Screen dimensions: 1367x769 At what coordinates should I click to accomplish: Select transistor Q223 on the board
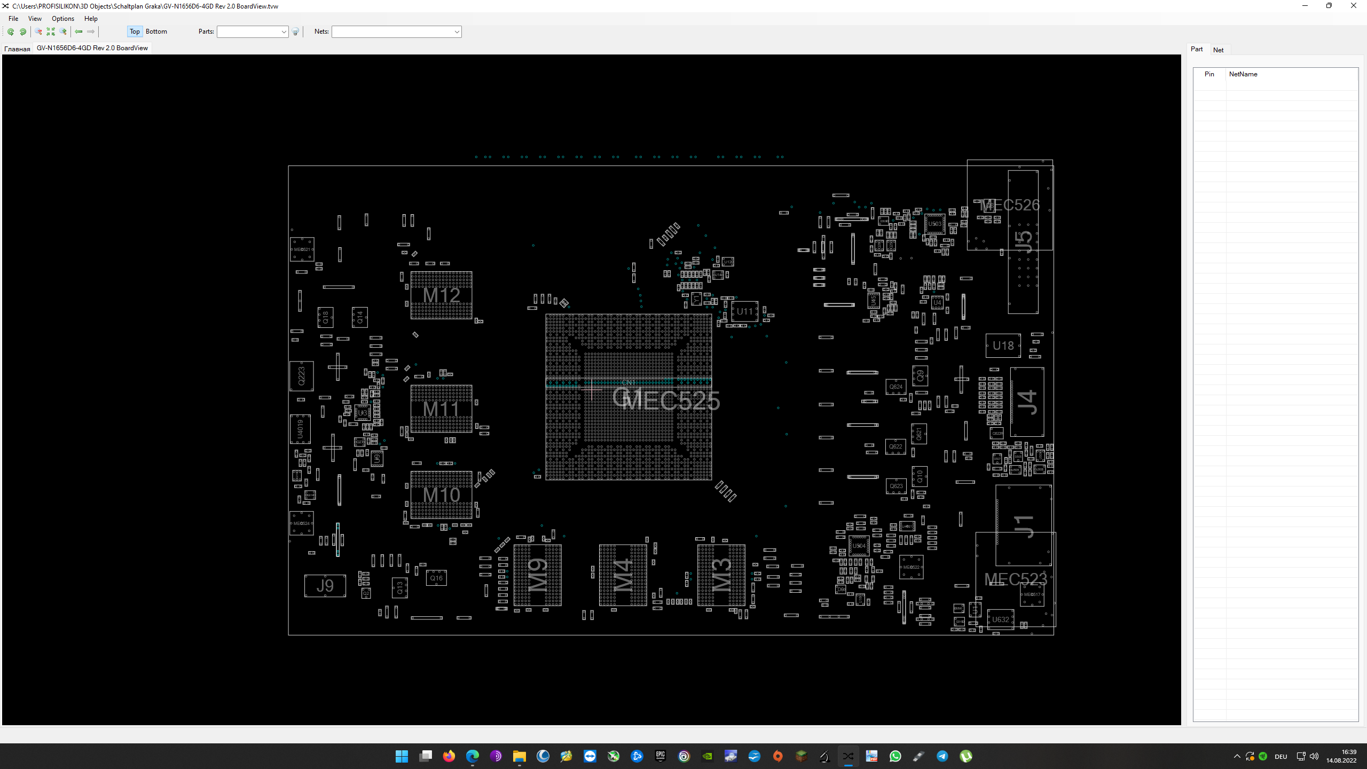(301, 376)
